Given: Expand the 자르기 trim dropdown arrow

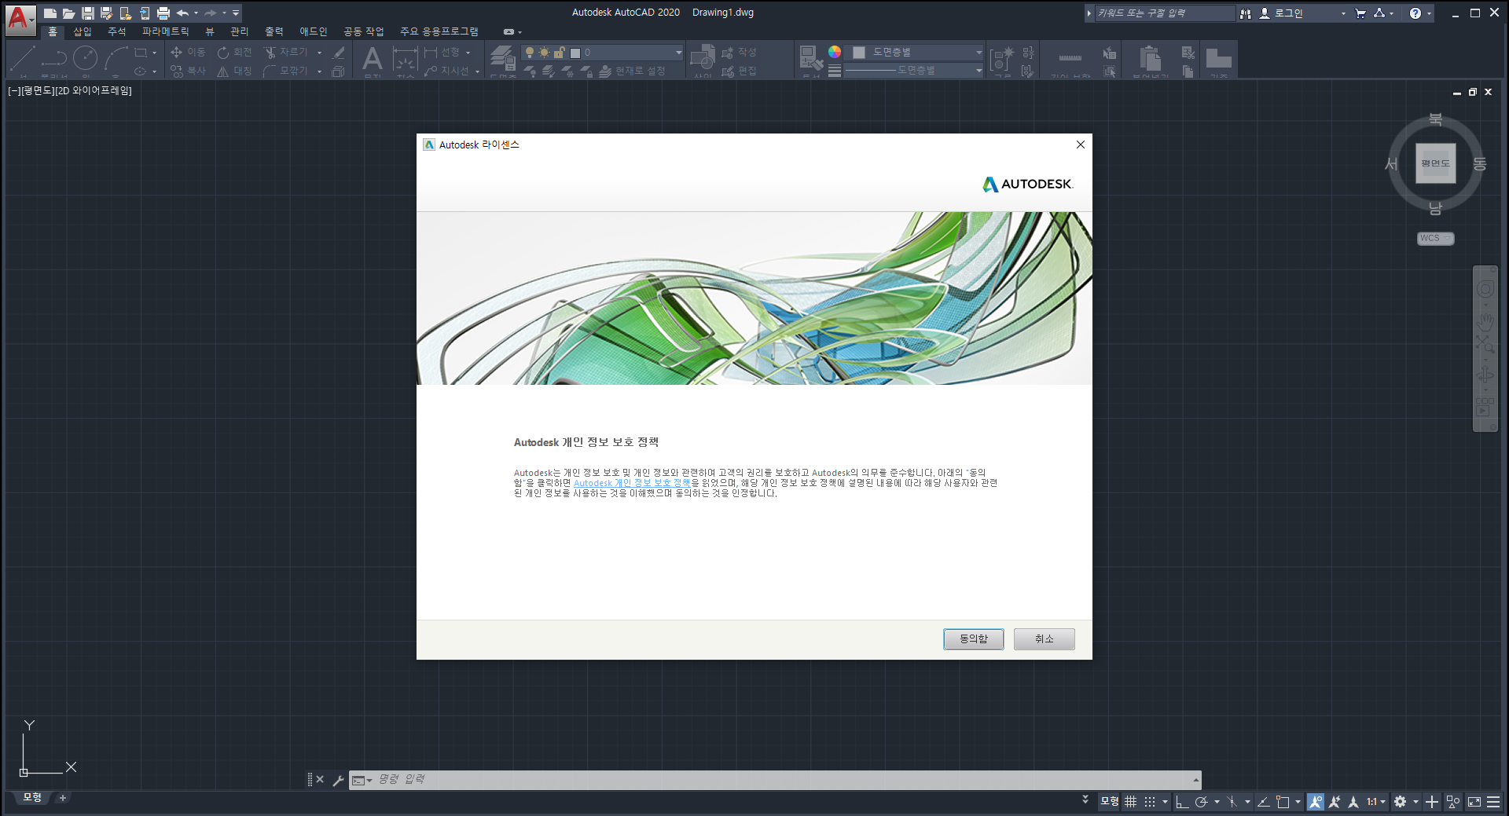Looking at the screenshot, I should (319, 53).
